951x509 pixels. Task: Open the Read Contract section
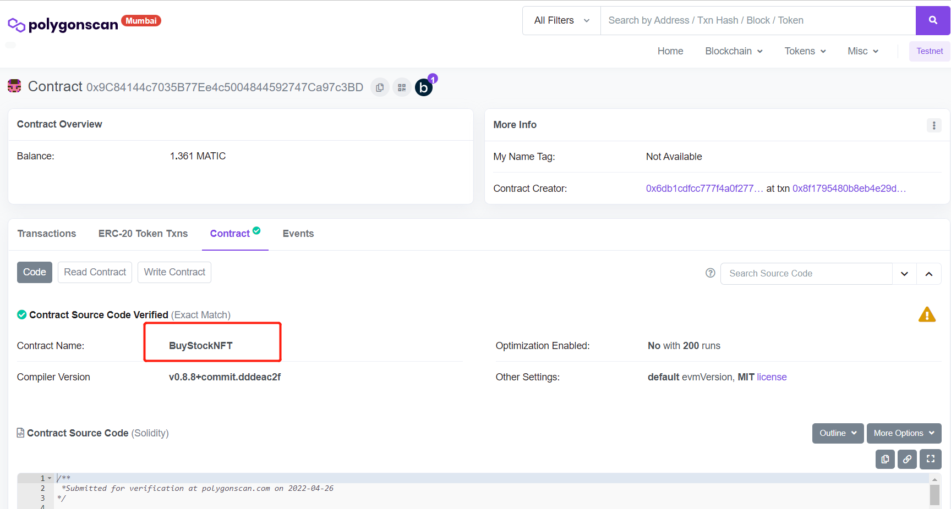pyautogui.click(x=95, y=272)
